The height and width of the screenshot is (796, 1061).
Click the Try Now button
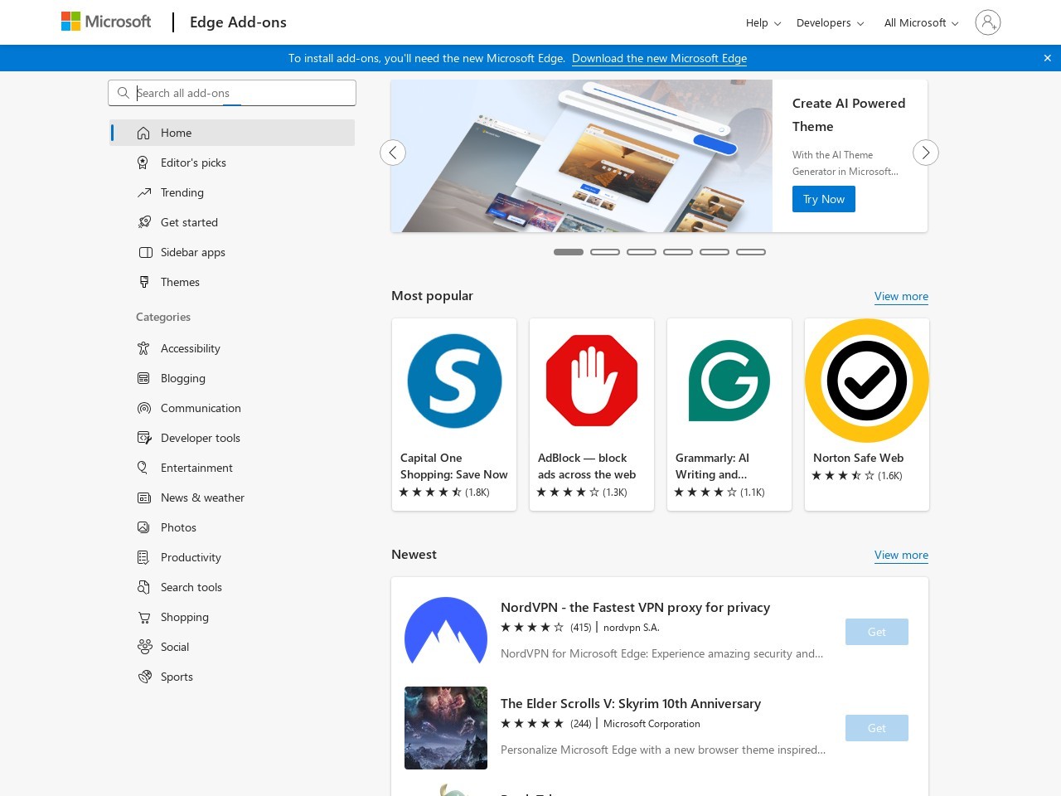824,199
